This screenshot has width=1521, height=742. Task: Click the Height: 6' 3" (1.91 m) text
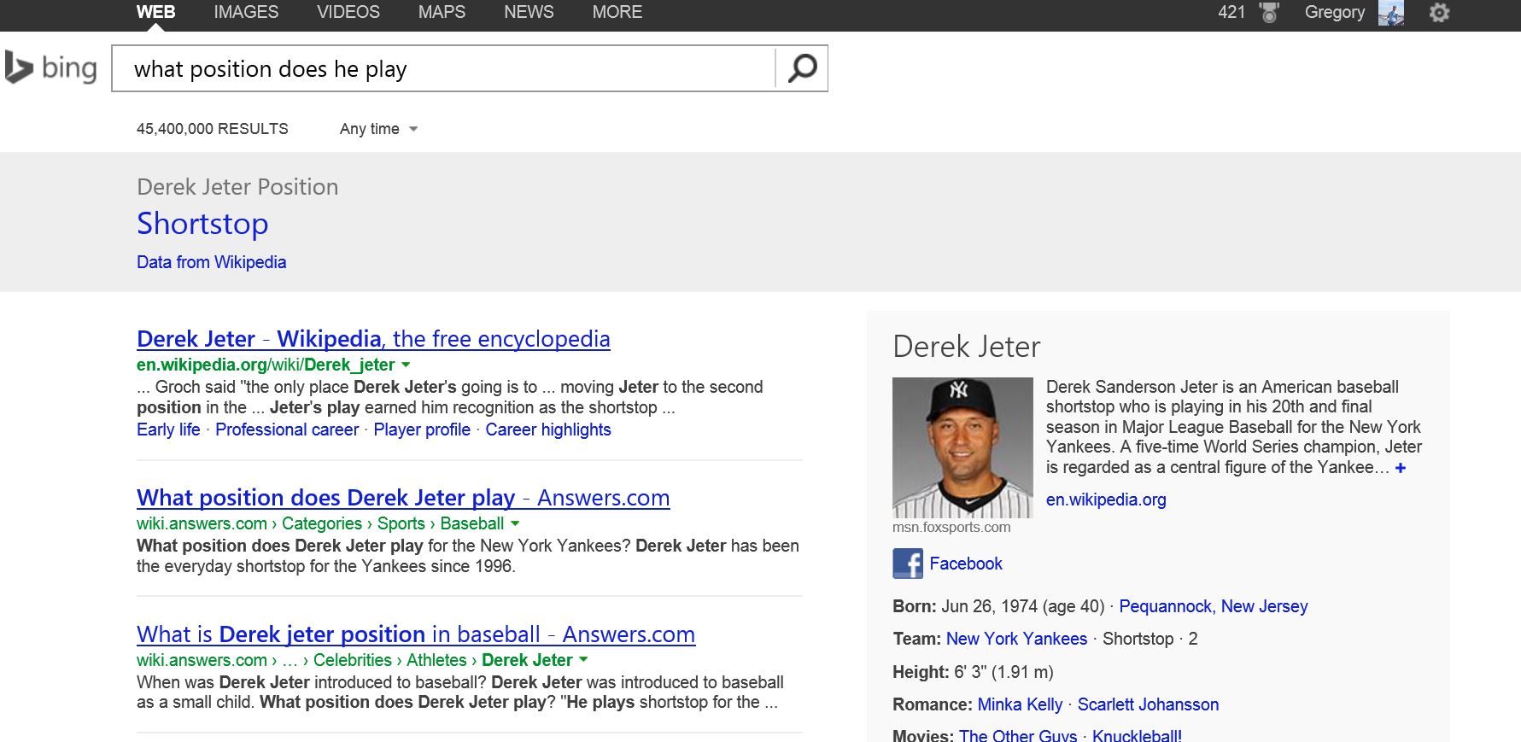[x=973, y=672]
